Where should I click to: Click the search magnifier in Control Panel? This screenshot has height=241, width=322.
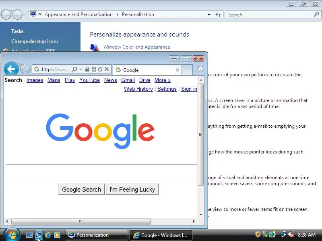point(316,14)
